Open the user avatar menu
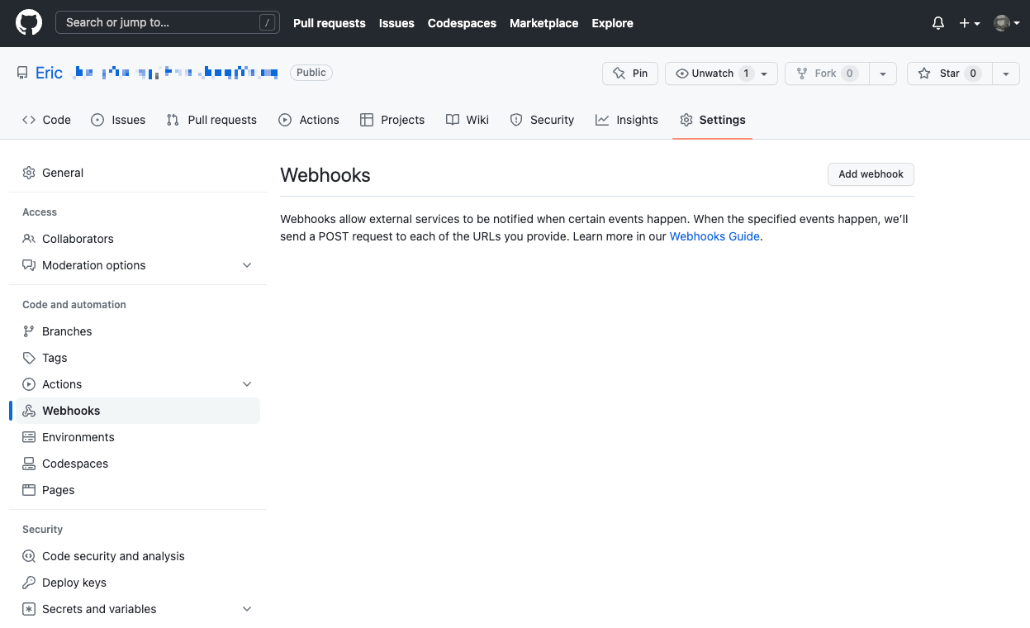Image resolution: width=1030 pixels, height=628 pixels. (1006, 23)
